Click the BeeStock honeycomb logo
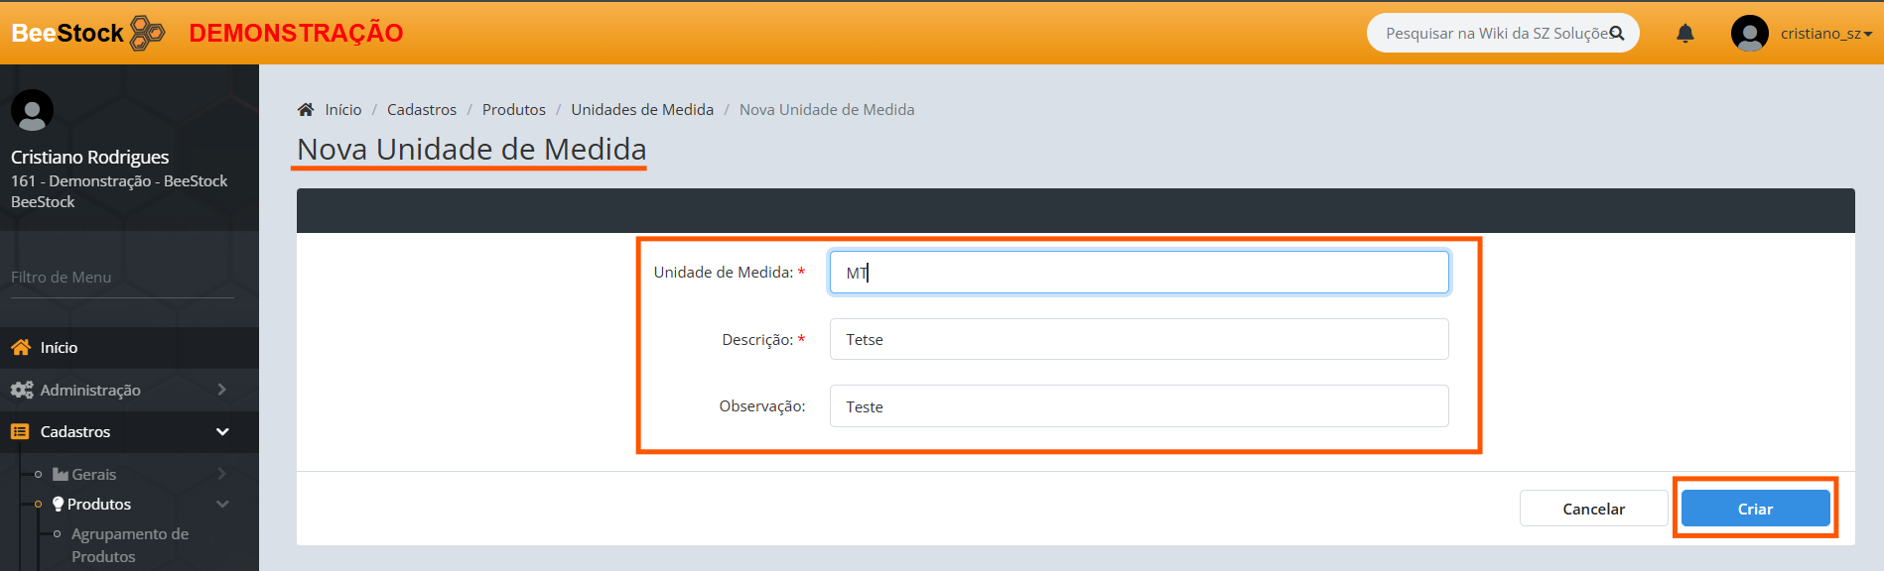This screenshot has width=1884, height=571. pyautogui.click(x=148, y=33)
